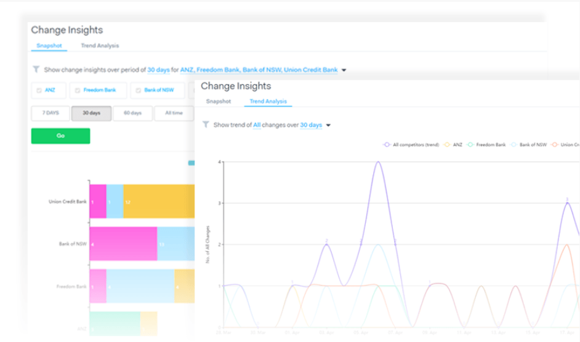
Task: Click the pink Union Credit Bank bar segment
Action: (98, 201)
